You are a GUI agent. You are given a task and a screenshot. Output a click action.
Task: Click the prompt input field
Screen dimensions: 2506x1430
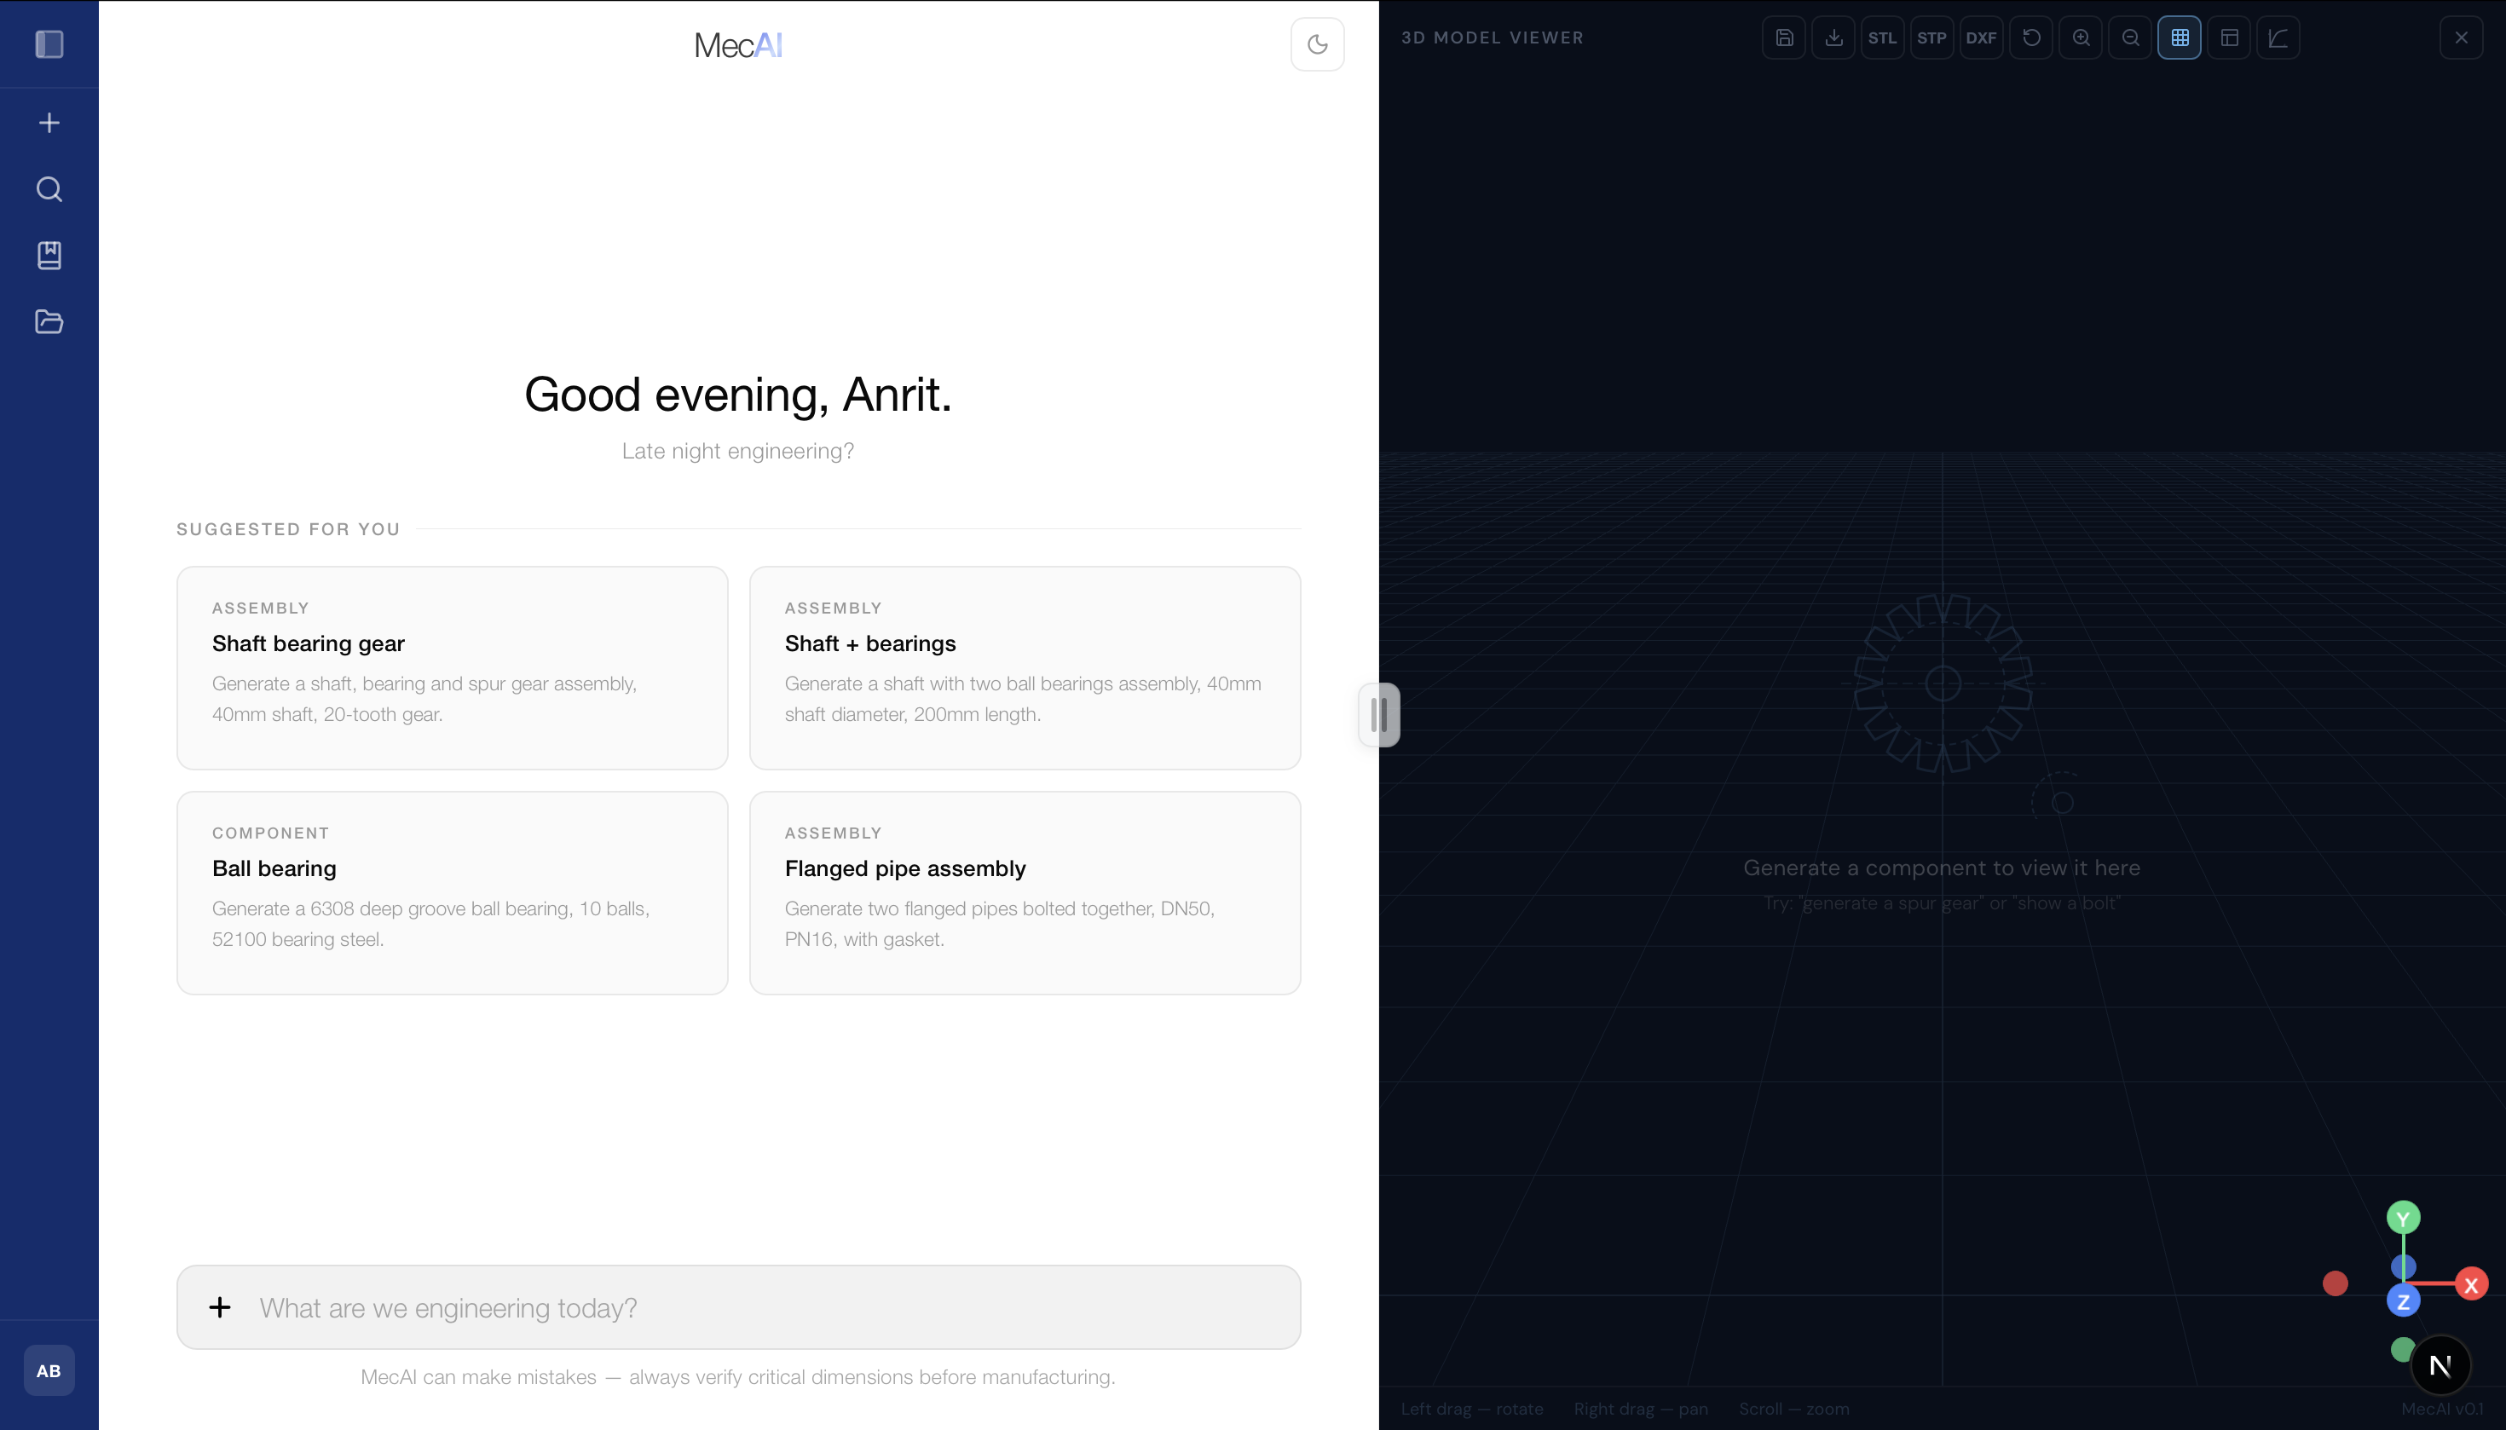pyautogui.click(x=739, y=1307)
